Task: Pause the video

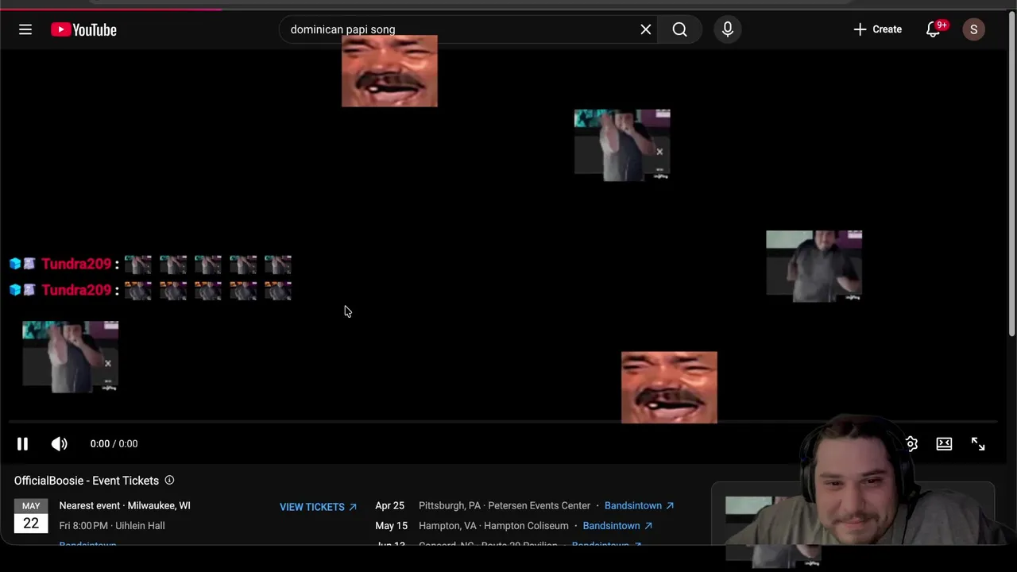Action: (22, 444)
